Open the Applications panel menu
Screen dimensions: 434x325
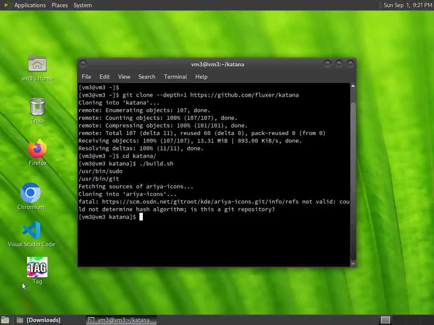coord(30,5)
